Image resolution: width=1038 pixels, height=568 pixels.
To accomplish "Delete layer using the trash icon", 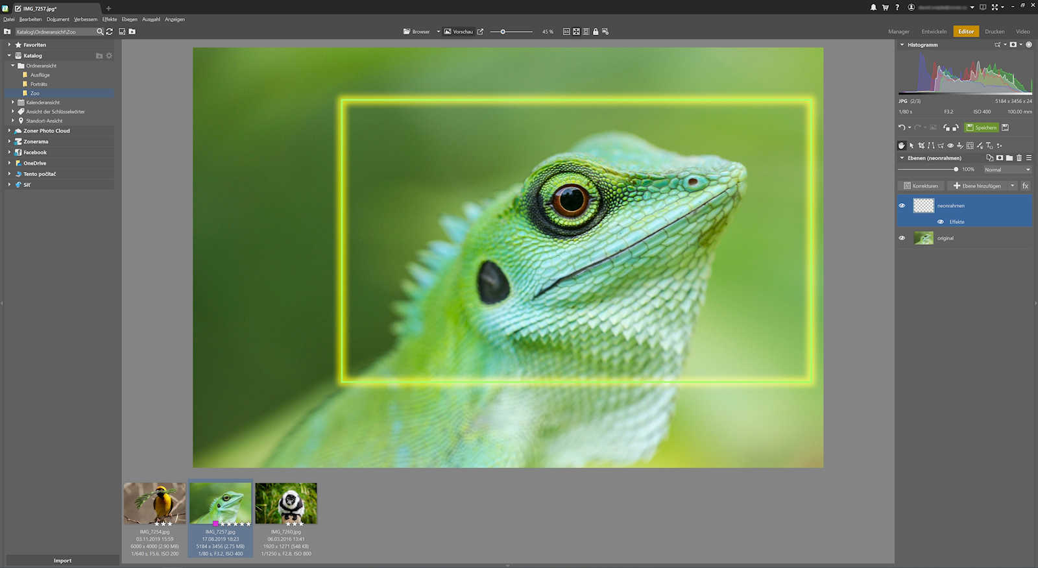I will [x=1019, y=158].
